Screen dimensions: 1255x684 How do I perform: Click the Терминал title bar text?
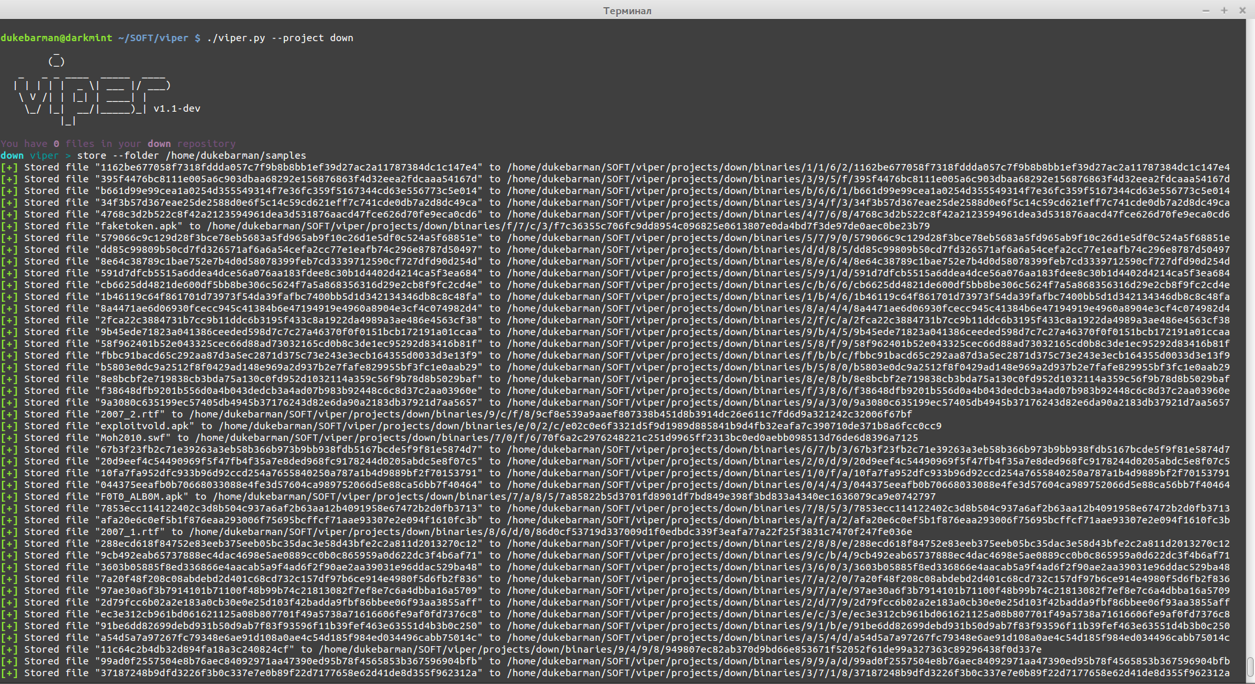click(627, 10)
